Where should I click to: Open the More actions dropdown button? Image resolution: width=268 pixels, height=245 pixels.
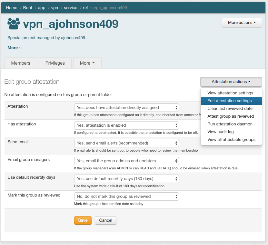(242, 23)
